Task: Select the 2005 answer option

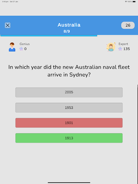Action: pyautogui.click(x=69, y=92)
